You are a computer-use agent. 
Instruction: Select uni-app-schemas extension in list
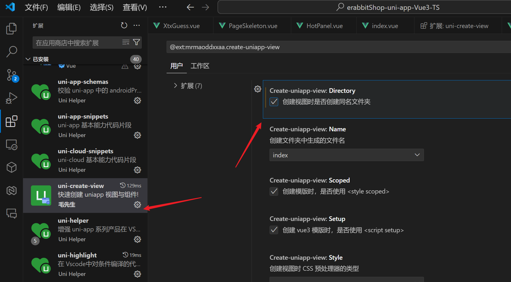[x=85, y=91]
